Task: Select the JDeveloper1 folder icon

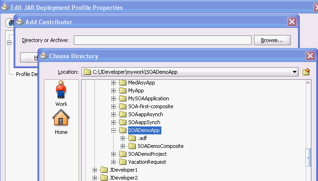Action: point(104,170)
